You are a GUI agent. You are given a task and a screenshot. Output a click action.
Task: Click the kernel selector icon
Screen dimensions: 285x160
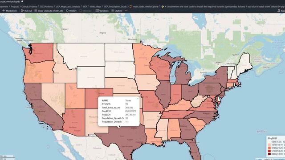coord(279,11)
